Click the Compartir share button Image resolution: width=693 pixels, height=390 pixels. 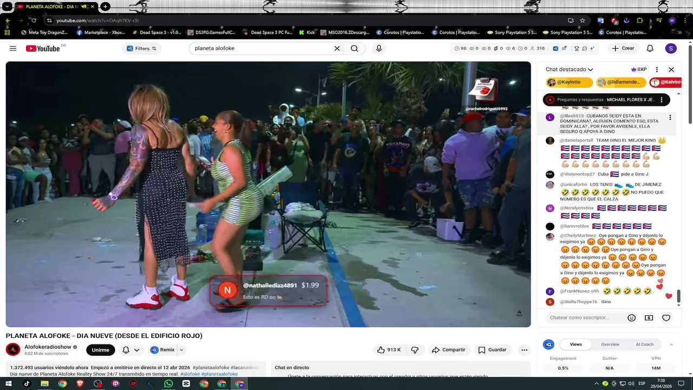[x=448, y=350]
